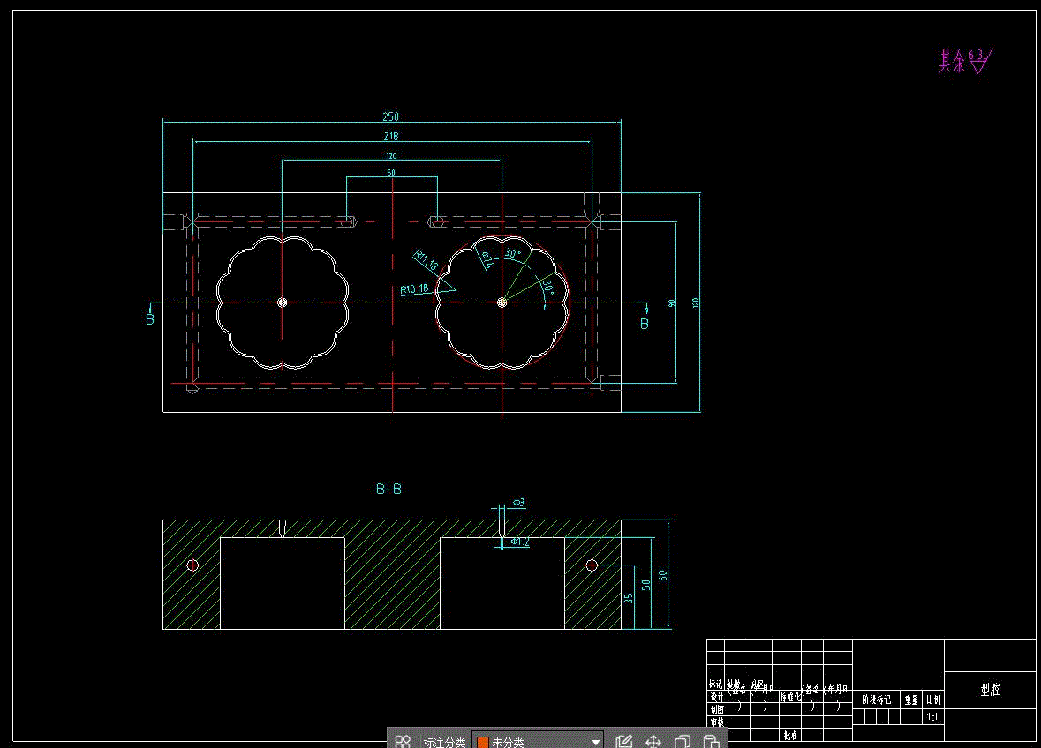Click the 35 dimension in section view
The height and width of the screenshot is (748, 1041).
pyautogui.click(x=628, y=597)
